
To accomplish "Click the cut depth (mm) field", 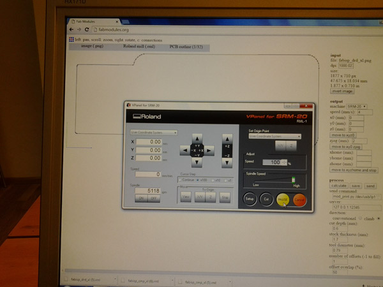I will click(x=340, y=229).
